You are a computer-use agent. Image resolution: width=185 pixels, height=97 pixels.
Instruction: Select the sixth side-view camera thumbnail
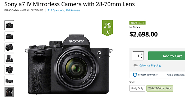pos(9,81)
